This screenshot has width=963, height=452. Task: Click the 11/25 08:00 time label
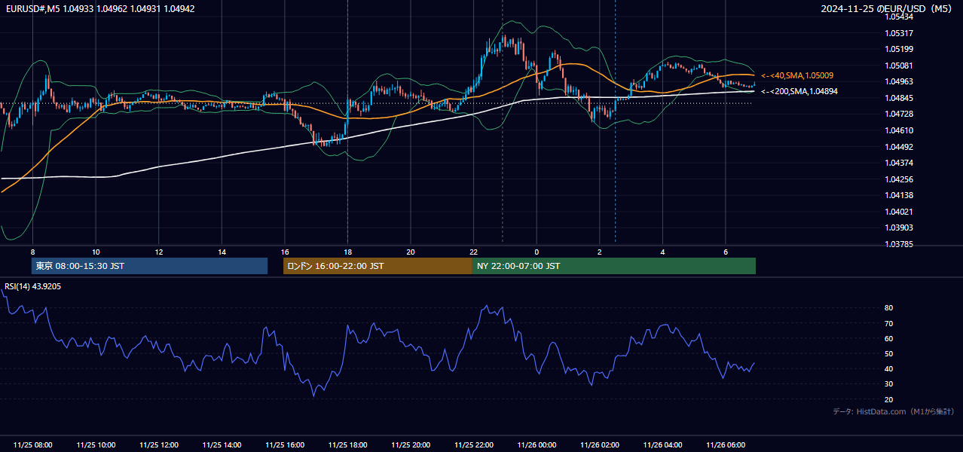tap(32, 445)
